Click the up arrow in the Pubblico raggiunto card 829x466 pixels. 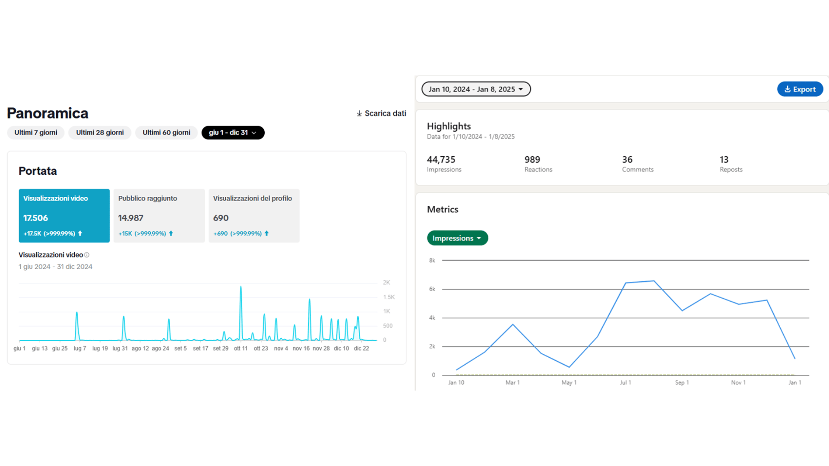point(171,233)
